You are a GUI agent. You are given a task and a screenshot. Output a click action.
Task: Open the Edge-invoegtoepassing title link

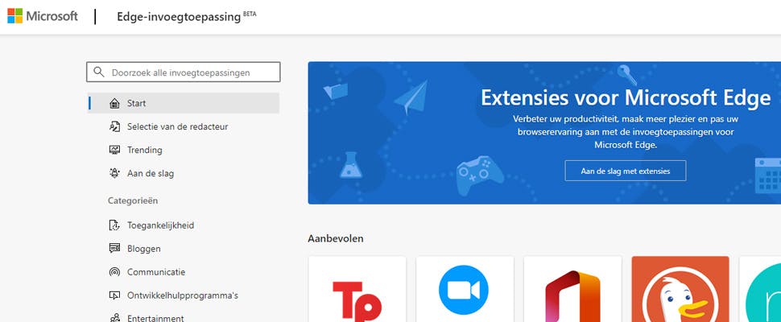[x=179, y=16]
